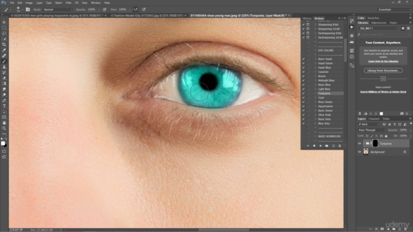
Task: Switch Libraries to grid view
Action: [x=403, y=28]
